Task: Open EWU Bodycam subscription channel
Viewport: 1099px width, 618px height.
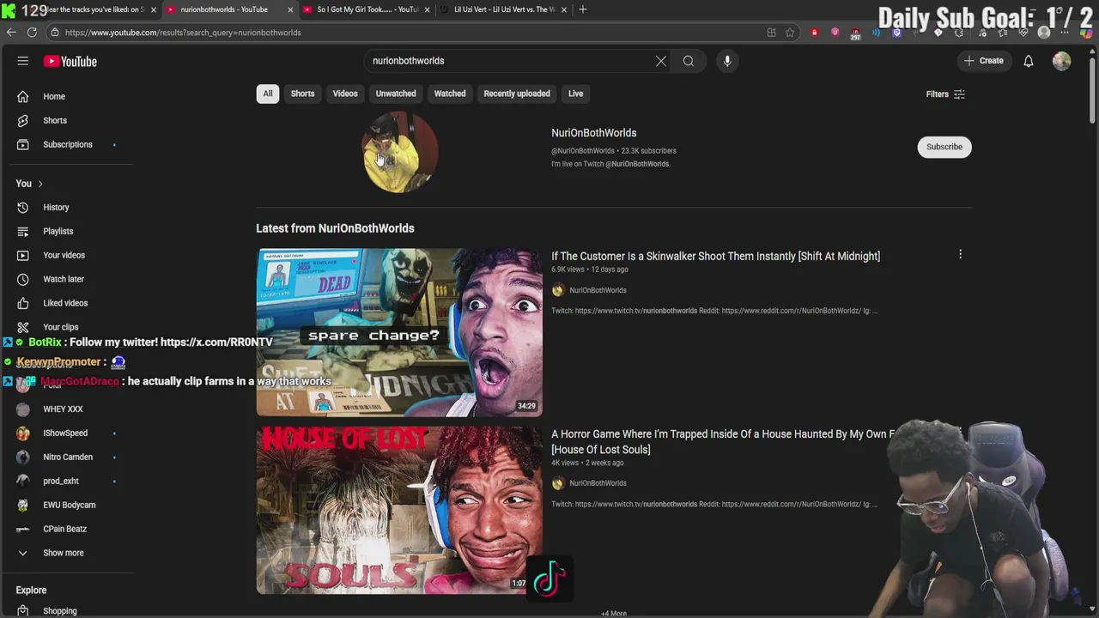Action: coord(71,506)
